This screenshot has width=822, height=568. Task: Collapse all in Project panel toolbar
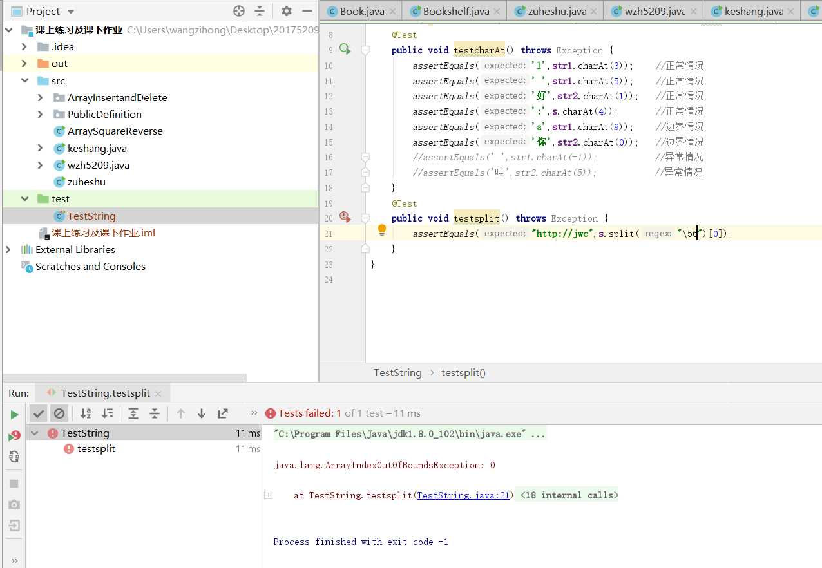pyautogui.click(x=260, y=11)
